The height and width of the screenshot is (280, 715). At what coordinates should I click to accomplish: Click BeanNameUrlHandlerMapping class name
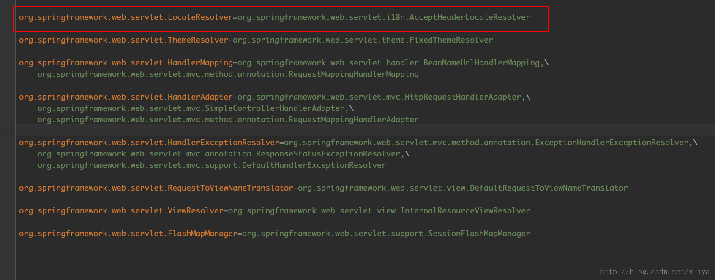(482, 63)
